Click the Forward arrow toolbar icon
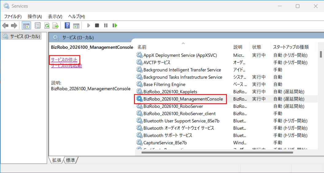 pos(14,26)
